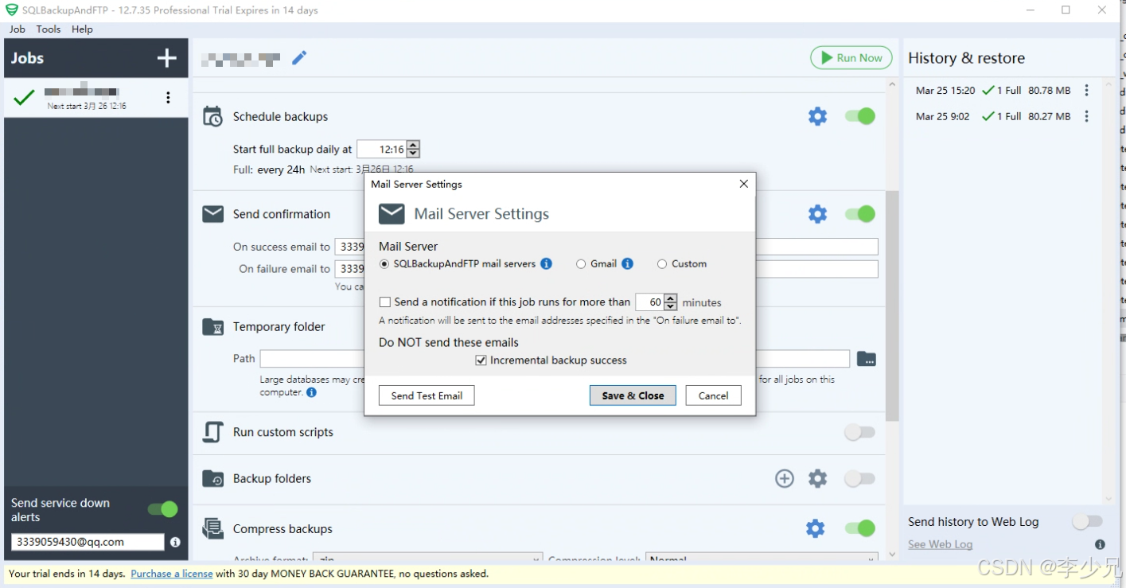Viewport: 1126px width, 588px height.
Task: Toggle Schedule backups switch
Action: tap(859, 116)
